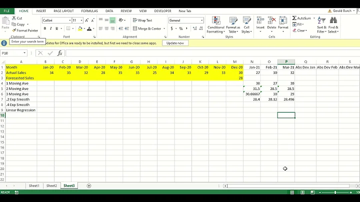Open the Font Color dropdown arrow
The width and height of the screenshot is (360, 202).
pyautogui.click(x=93, y=28)
